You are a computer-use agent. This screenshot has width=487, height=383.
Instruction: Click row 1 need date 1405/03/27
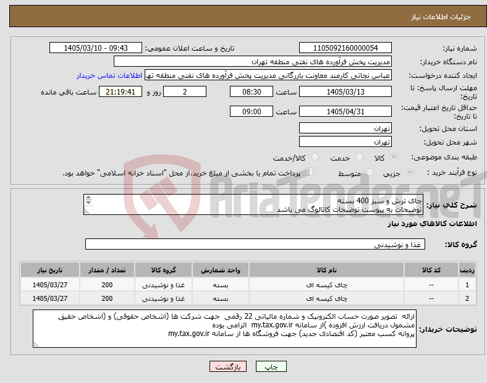pyautogui.click(x=50, y=285)
